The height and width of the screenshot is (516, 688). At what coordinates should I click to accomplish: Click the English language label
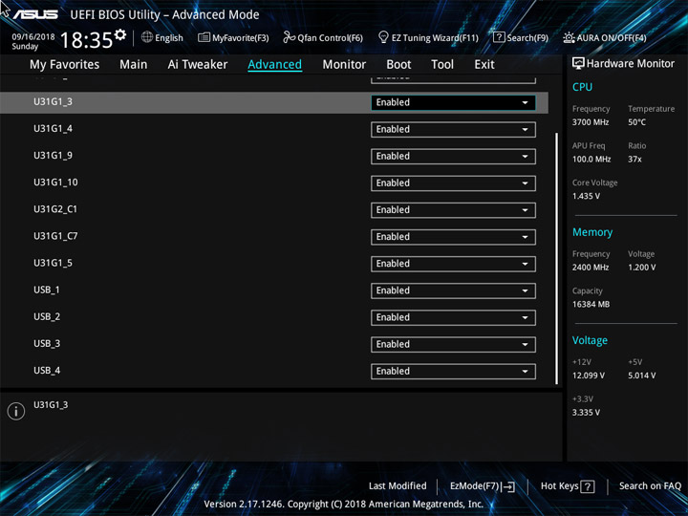pyautogui.click(x=169, y=37)
